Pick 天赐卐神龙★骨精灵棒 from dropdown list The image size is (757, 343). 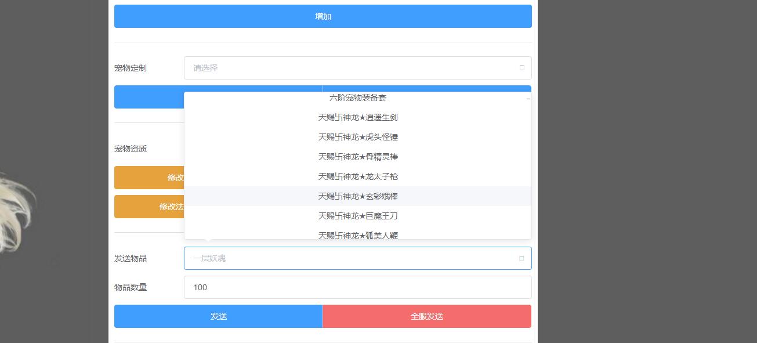point(357,157)
